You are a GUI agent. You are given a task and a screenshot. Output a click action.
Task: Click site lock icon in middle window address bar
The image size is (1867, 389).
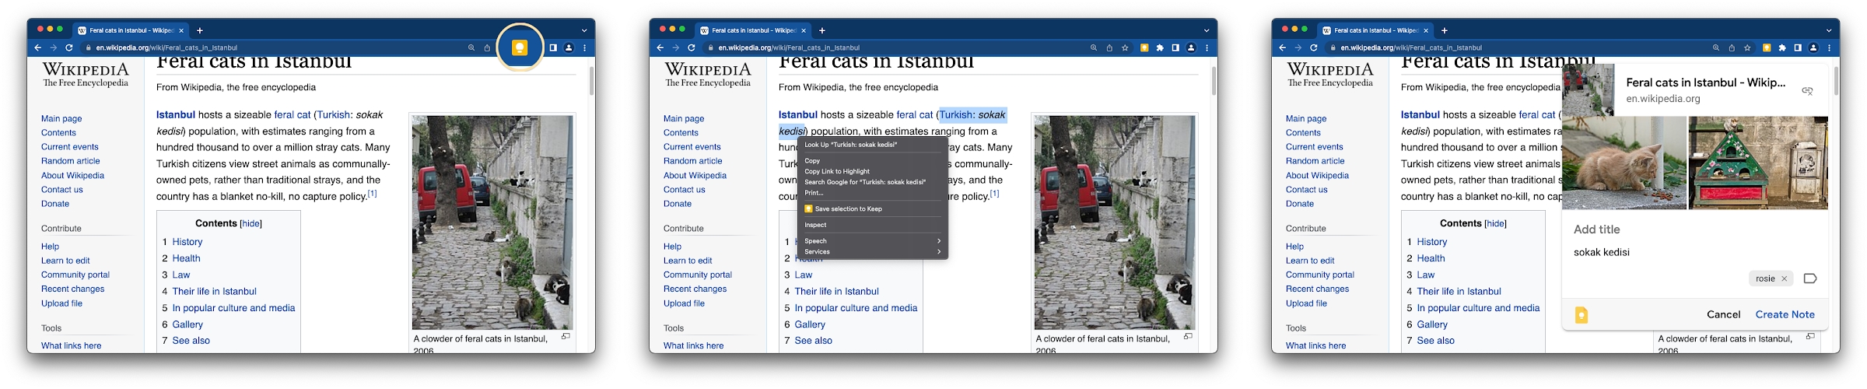pos(710,47)
